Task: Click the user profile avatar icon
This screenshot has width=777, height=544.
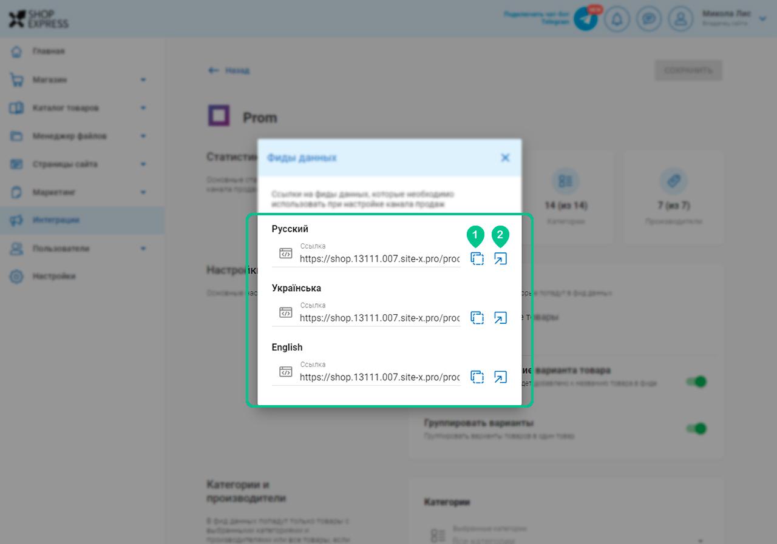Action: click(x=680, y=19)
